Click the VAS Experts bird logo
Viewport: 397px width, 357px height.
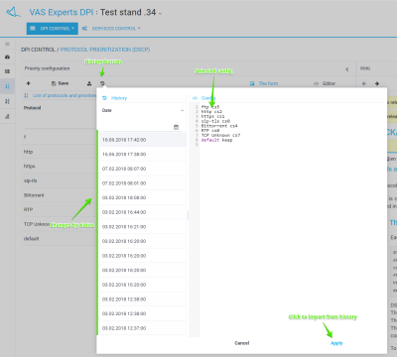(x=13, y=12)
